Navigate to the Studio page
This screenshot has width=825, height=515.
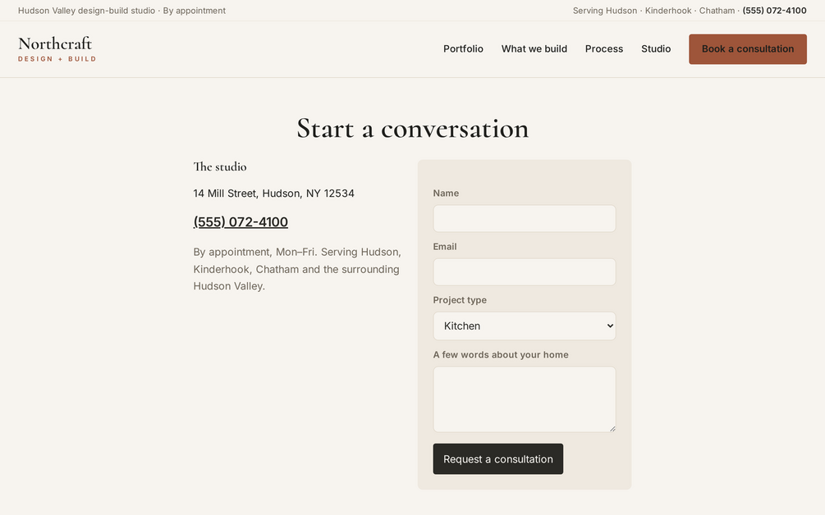pyautogui.click(x=656, y=49)
